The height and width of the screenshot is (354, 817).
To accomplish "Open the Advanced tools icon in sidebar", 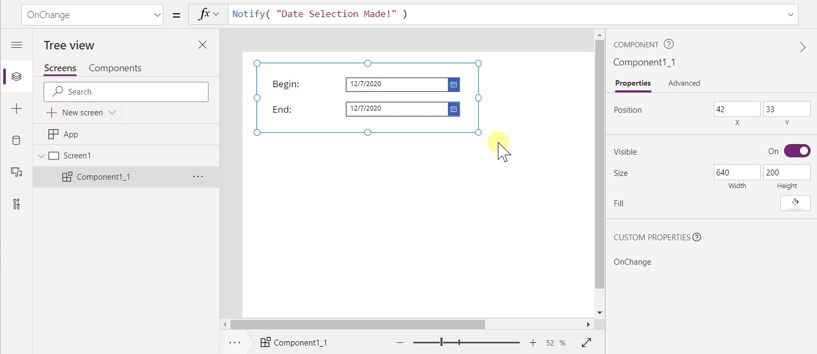I will [x=16, y=204].
